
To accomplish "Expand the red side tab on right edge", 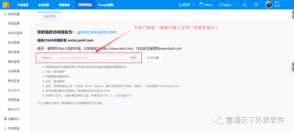I will coord(293,15).
